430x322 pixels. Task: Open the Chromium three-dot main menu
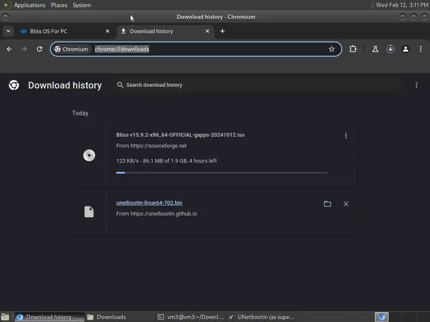point(421,49)
